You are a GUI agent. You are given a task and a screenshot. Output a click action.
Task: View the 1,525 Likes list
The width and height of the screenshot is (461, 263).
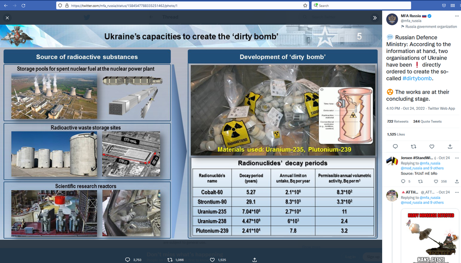pyautogui.click(x=396, y=134)
